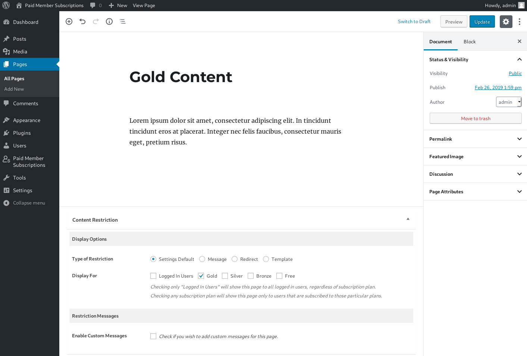The width and height of the screenshot is (527, 356).
Task: Switch to the Block tab
Action: (470, 41)
